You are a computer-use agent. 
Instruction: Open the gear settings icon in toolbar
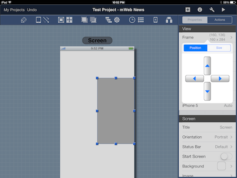pos(117,20)
